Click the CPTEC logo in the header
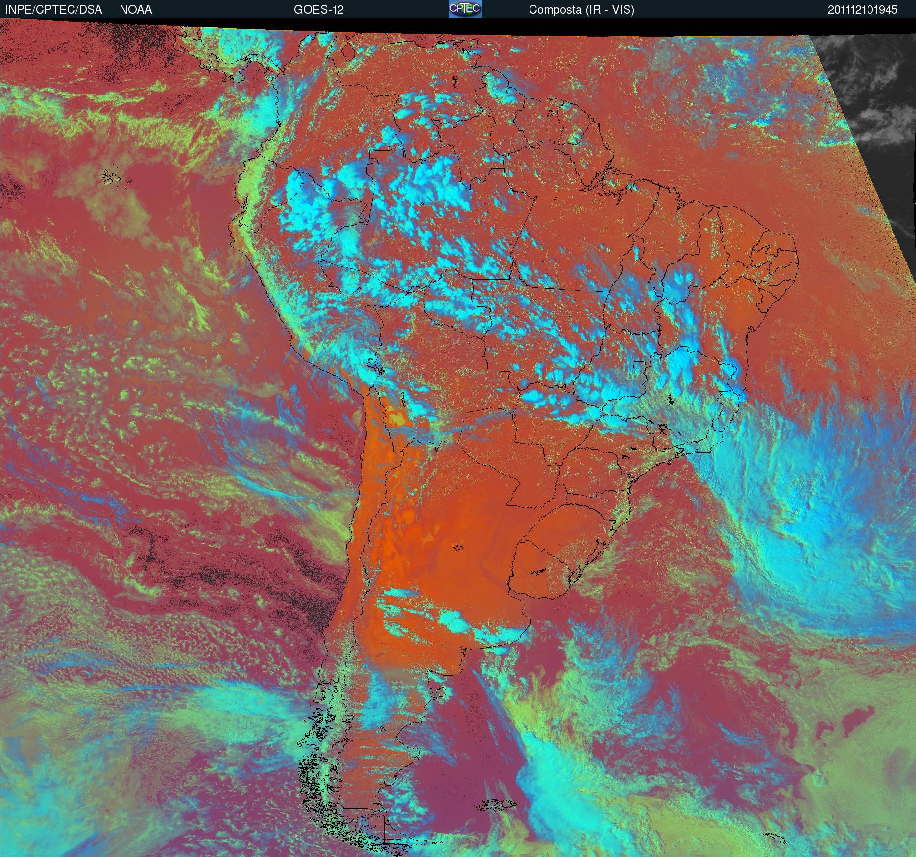Image resolution: width=916 pixels, height=857 pixels. point(465,9)
